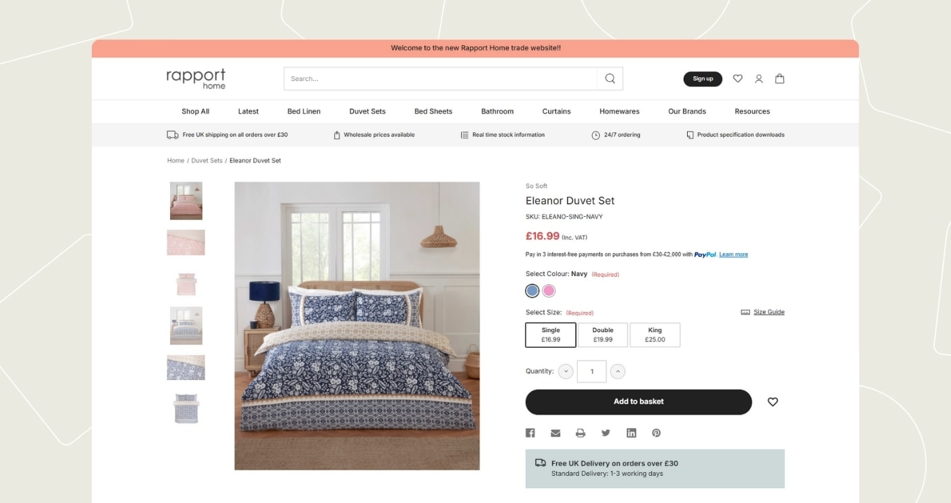951x503 pixels.
Task: Select the pink colour swatch
Action: point(549,291)
